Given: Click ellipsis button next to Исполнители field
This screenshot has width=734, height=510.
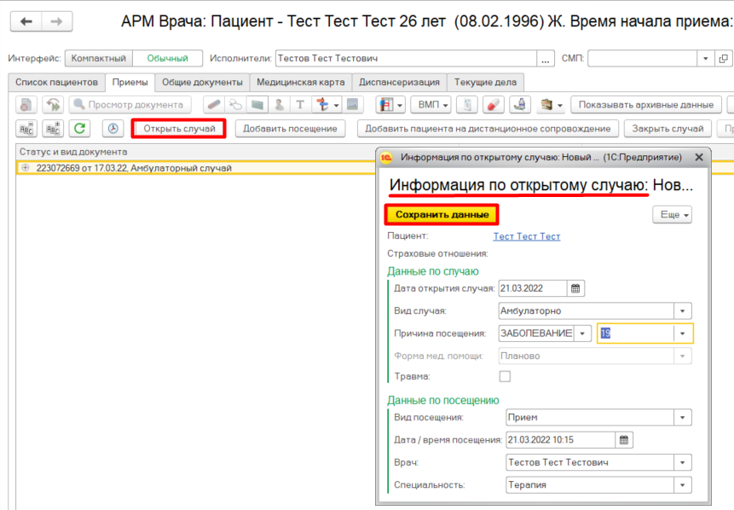Looking at the screenshot, I should pyautogui.click(x=546, y=59).
